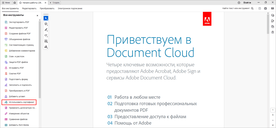Open the Сравнение файлов tool label
The image size is (276, 128).
[18, 119]
